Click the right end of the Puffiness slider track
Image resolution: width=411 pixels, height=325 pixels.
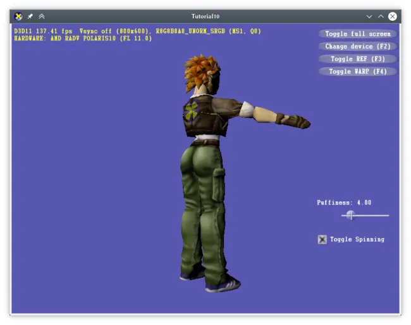point(388,216)
